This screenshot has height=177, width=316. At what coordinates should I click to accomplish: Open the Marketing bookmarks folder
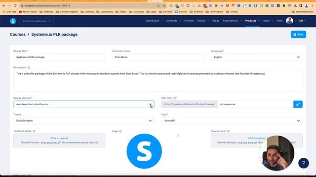136,12
